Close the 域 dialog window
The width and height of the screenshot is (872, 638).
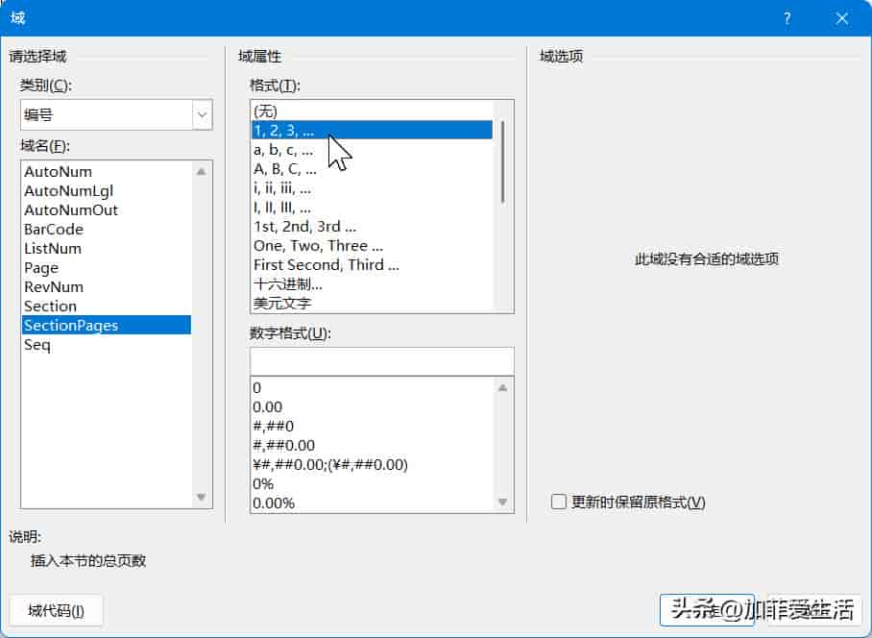[842, 19]
